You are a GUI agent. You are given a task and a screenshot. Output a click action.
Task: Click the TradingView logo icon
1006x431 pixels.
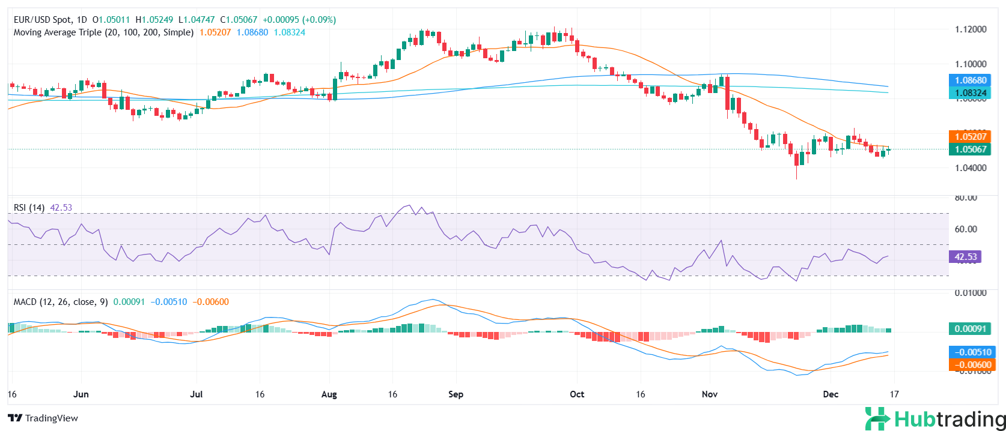[15, 418]
